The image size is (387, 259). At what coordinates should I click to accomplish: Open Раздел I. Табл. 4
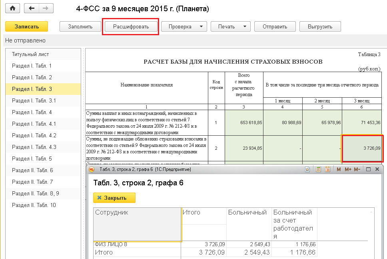coord(43,112)
